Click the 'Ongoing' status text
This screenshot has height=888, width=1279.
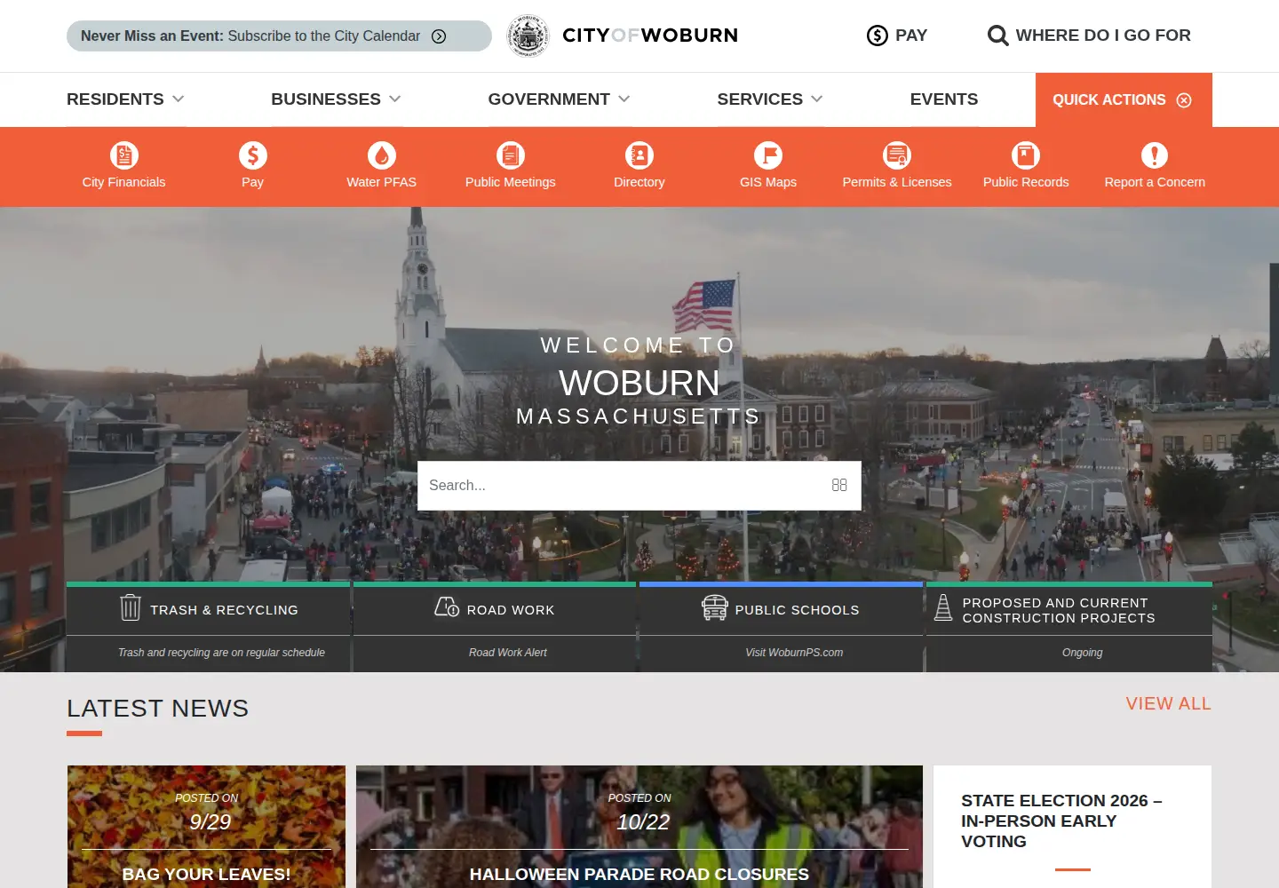coord(1082,653)
